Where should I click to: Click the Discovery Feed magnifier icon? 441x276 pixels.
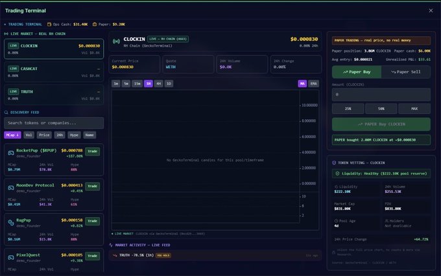pyautogui.click(x=6, y=113)
